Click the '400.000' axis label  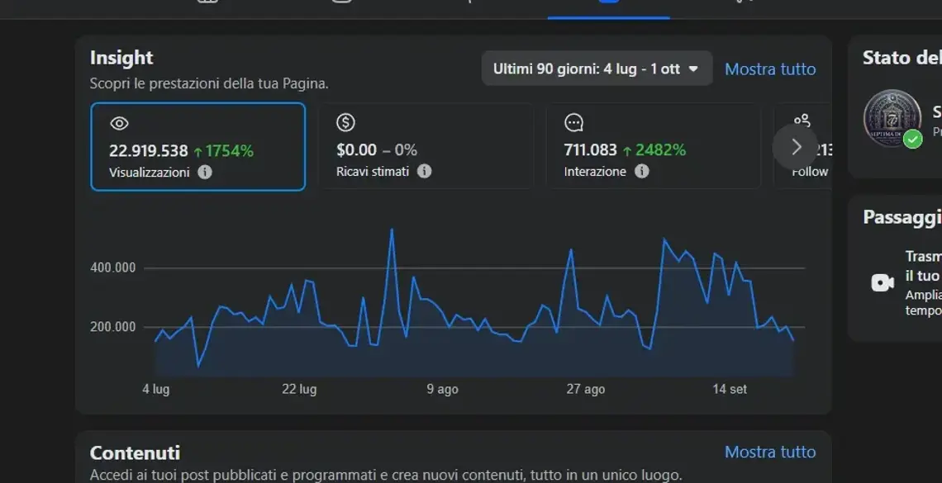pyautogui.click(x=113, y=268)
